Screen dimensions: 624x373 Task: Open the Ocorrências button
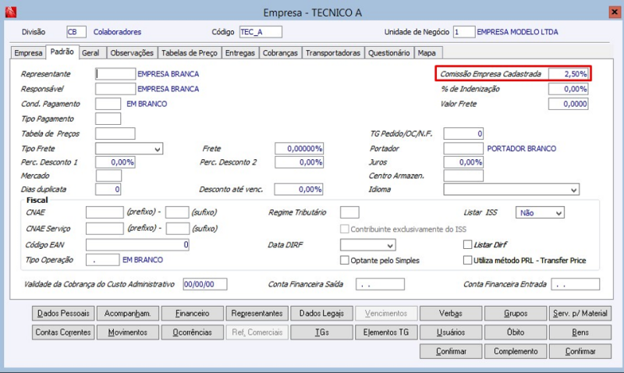pos(192,332)
